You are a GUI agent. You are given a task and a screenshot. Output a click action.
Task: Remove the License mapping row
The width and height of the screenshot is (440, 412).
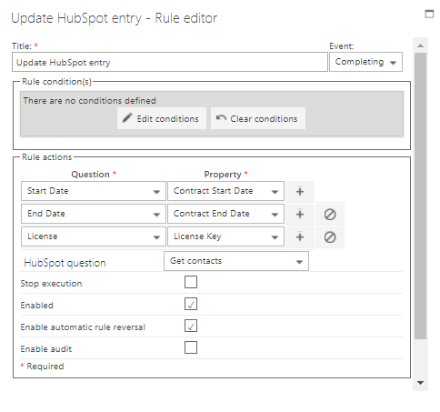pos(330,236)
